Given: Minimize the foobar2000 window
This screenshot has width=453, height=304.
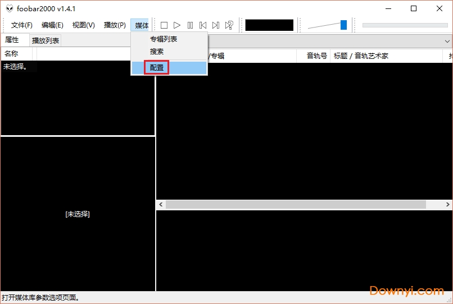Looking at the screenshot, I should [388, 8].
